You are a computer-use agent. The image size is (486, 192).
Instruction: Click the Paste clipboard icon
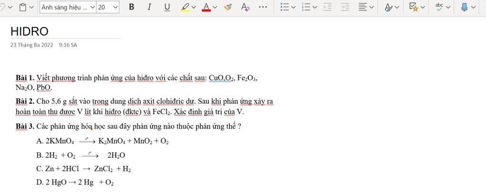point(23,7)
